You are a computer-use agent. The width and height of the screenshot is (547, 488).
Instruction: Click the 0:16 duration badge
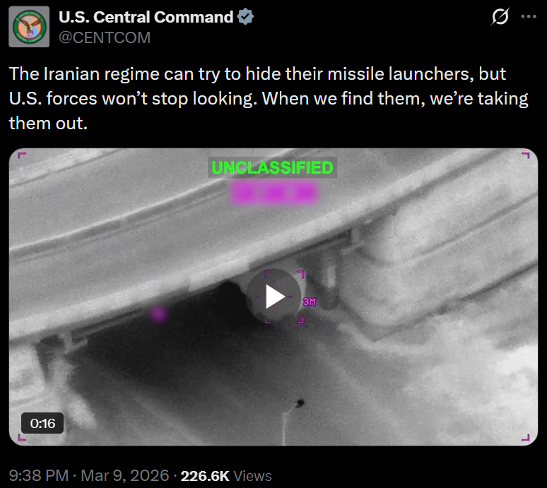tap(42, 423)
